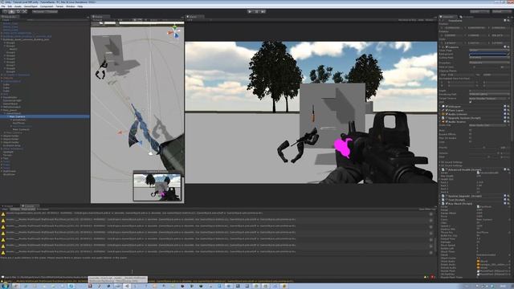The height and width of the screenshot is (289, 514).
Task: Click the Audio Clip field
Action: coord(489,125)
